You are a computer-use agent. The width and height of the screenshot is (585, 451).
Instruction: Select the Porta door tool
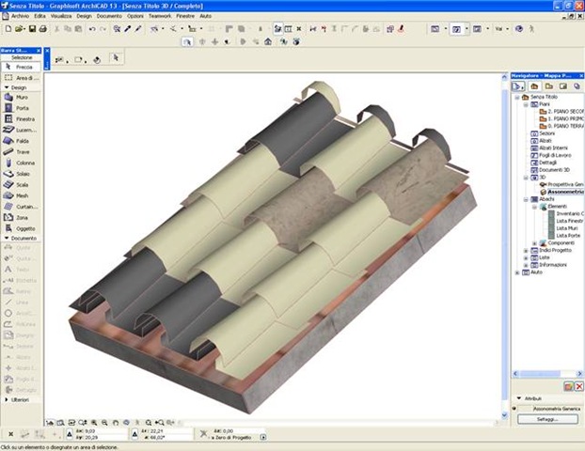tap(21, 108)
